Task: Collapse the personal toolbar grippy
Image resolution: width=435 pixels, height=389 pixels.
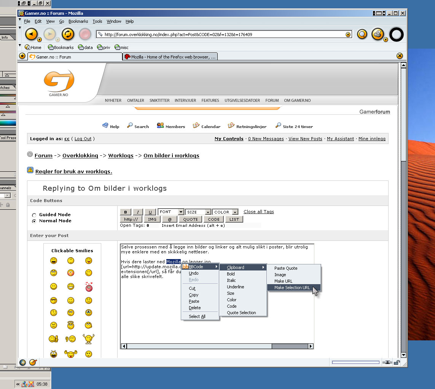Action: point(20,45)
